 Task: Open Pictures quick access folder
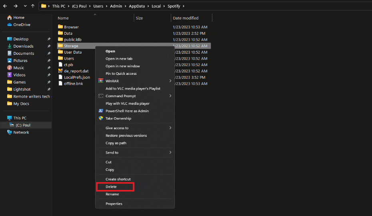point(17,60)
